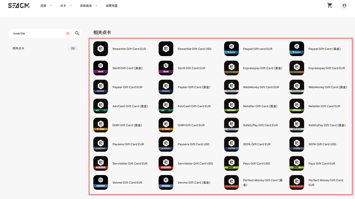Select the 相关点卡 filter with 32 results
Viewport: 355px width, 199px height.
[45, 48]
